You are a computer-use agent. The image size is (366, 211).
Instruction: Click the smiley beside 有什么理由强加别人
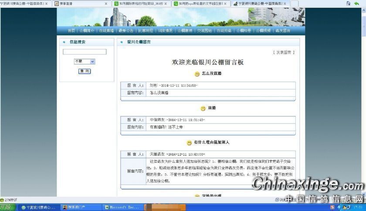[x=189, y=143]
